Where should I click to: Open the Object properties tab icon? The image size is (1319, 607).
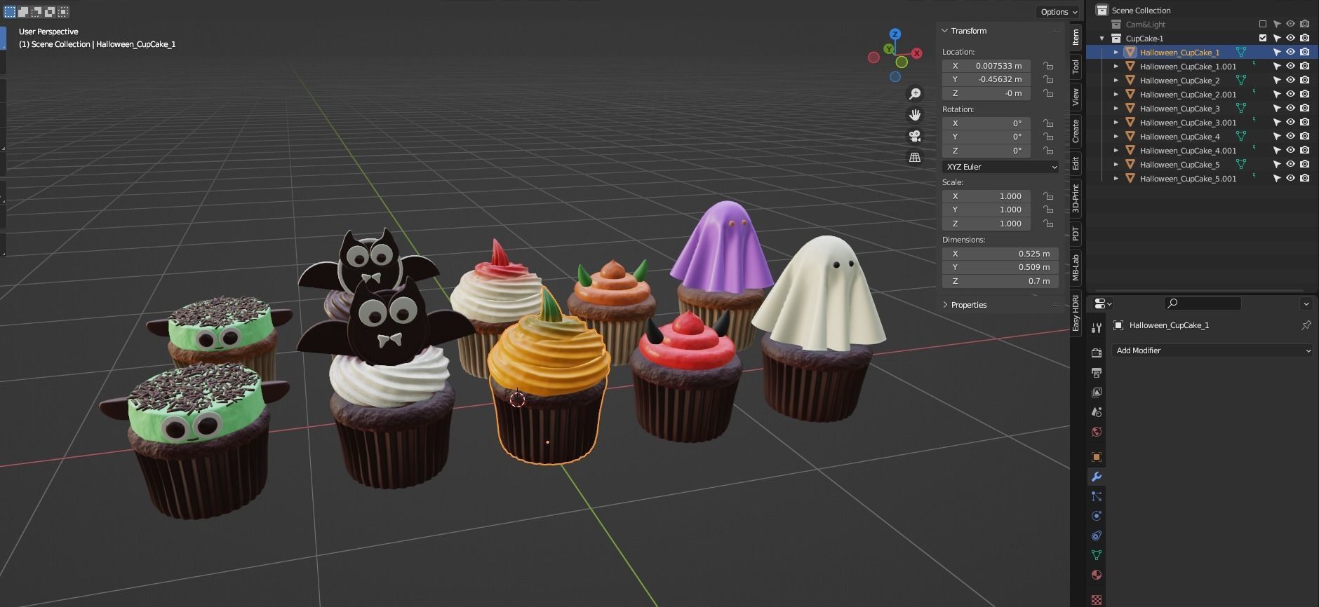click(x=1097, y=456)
